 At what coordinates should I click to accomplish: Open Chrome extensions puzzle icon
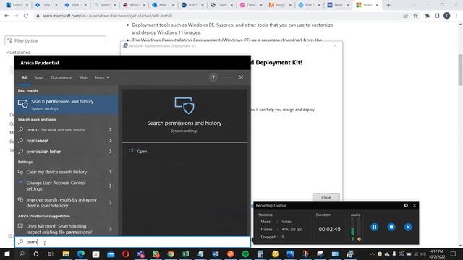pyautogui.click(x=427, y=16)
